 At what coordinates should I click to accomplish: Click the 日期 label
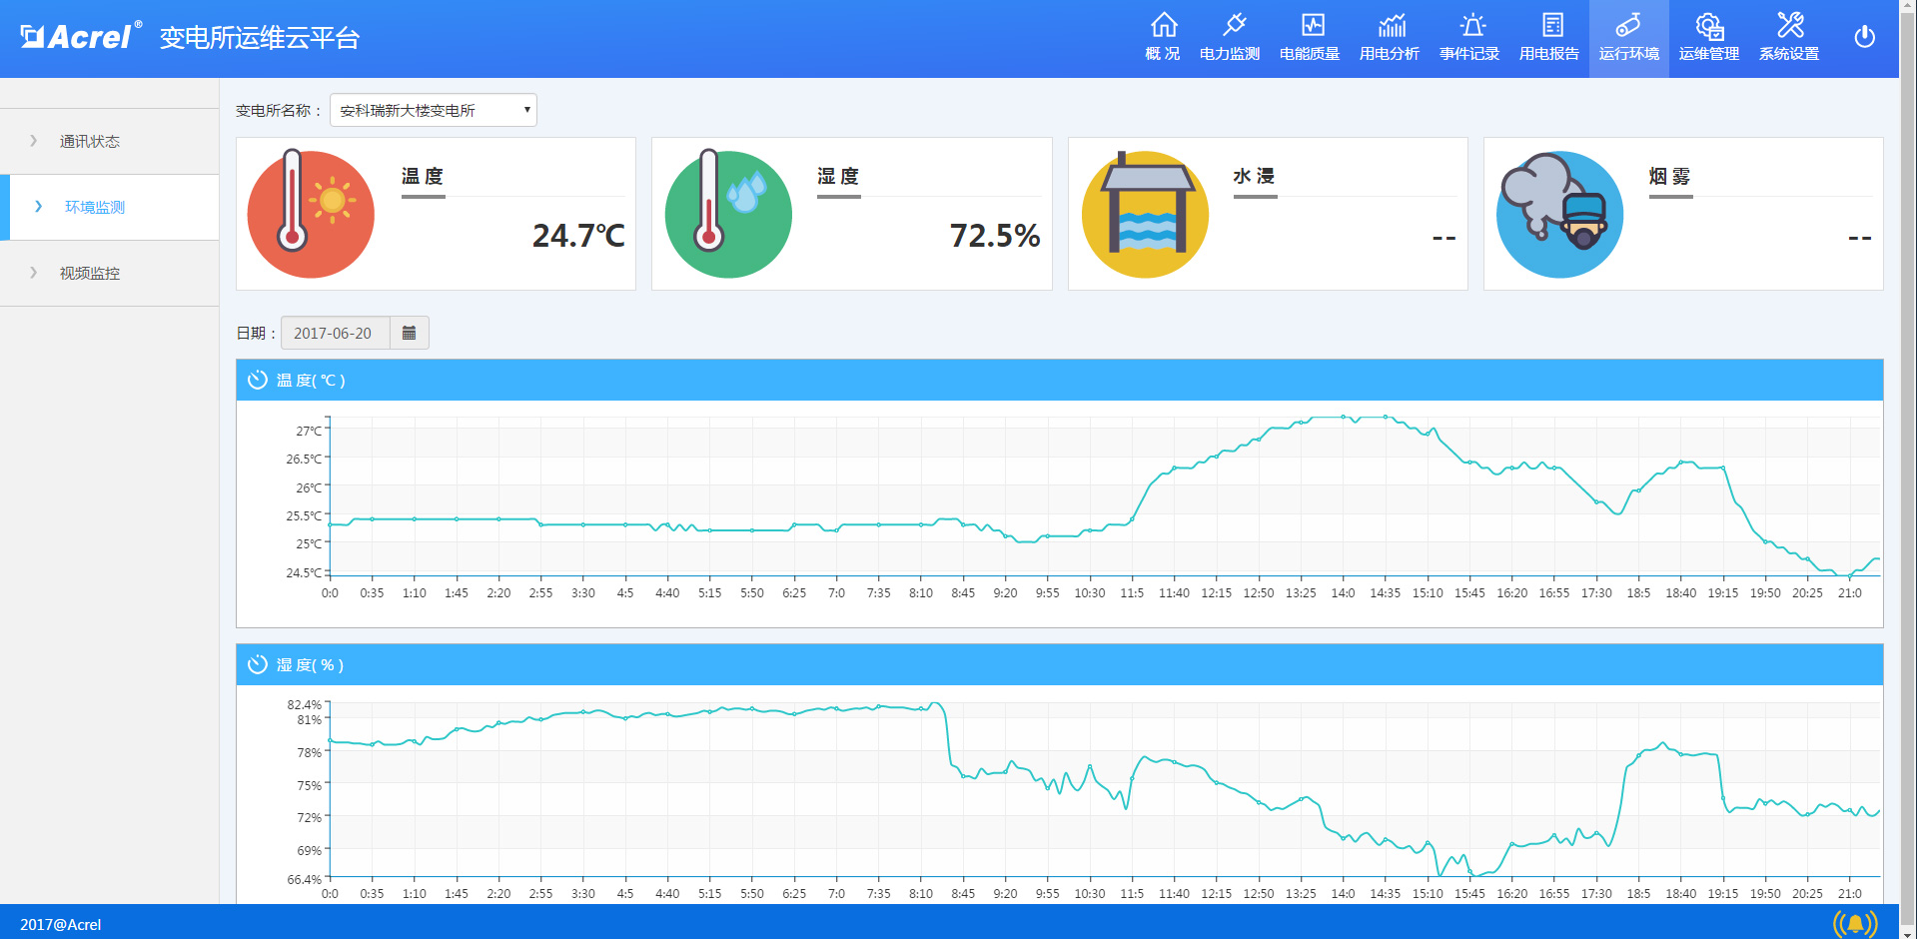[x=256, y=333]
